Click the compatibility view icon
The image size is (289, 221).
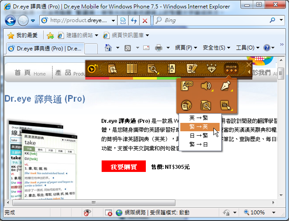pyautogui.click(x=123, y=20)
